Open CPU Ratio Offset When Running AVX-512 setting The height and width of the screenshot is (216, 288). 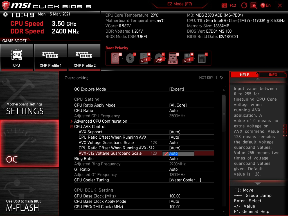tap(146, 148)
